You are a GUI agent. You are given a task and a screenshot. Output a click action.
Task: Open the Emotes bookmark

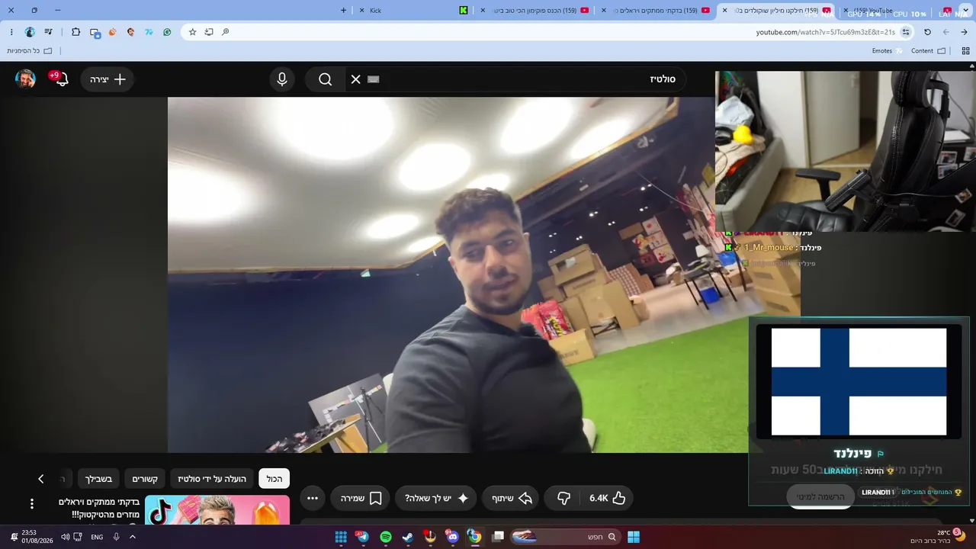(x=887, y=51)
